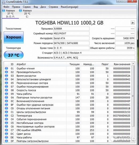Select the D: E: F: disk tab
Image resolution: width=139 pixels, height=145 pixels.
tap(10, 14)
